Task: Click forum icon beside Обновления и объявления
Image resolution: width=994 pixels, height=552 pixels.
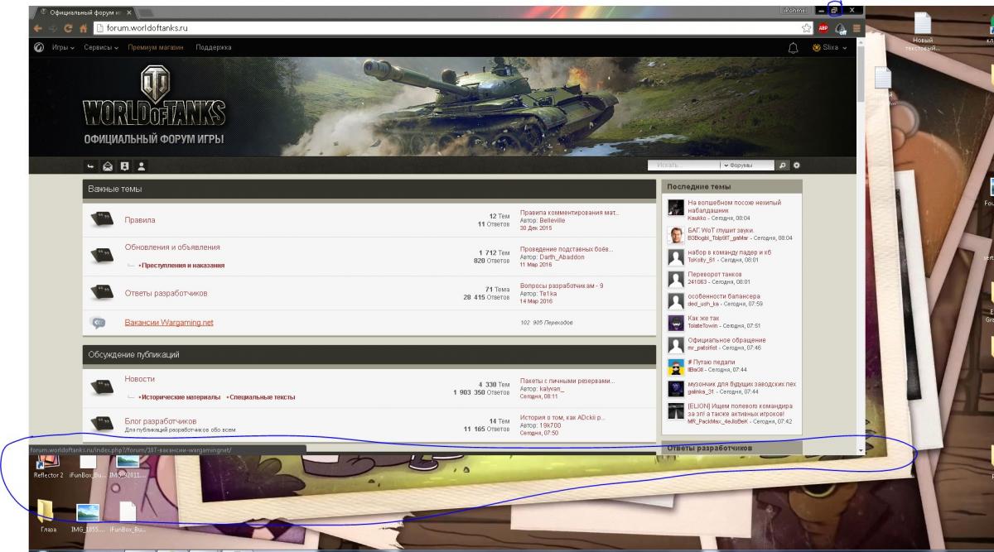Action: 101,256
